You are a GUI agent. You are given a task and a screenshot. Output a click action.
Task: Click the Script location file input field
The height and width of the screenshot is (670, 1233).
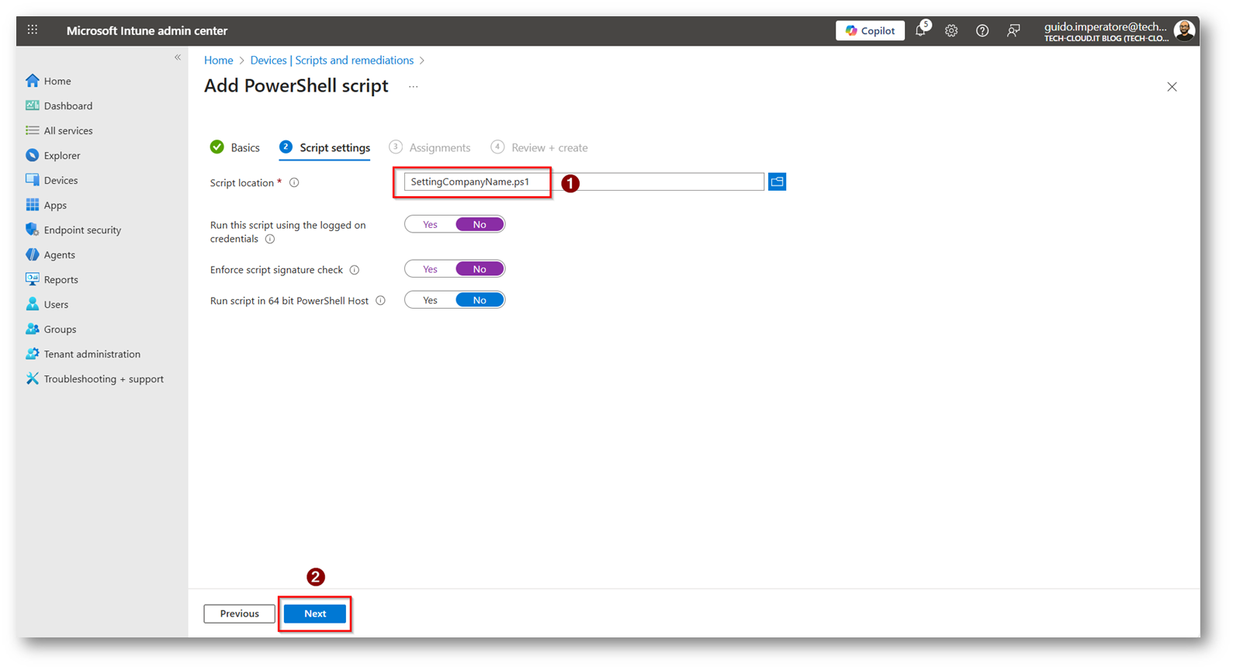pyautogui.click(x=584, y=181)
